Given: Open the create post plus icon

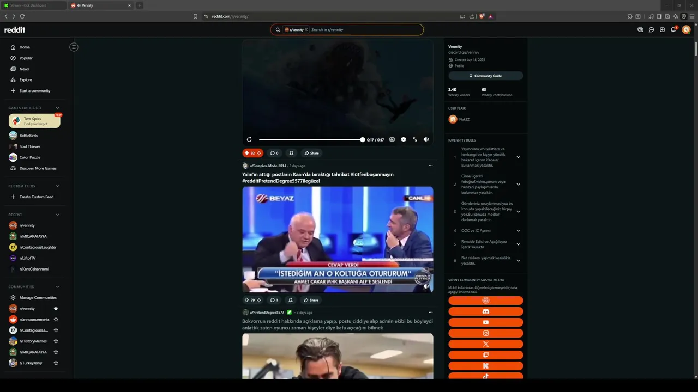Looking at the screenshot, I should [662, 30].
